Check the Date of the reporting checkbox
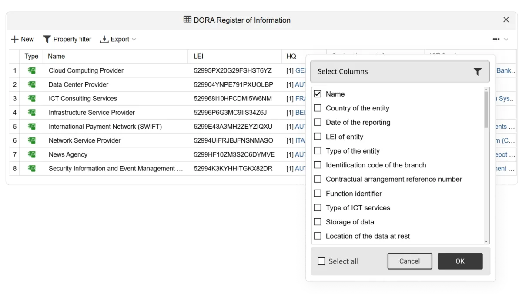This screenshot has height=294, width=522. pos(318,122)
